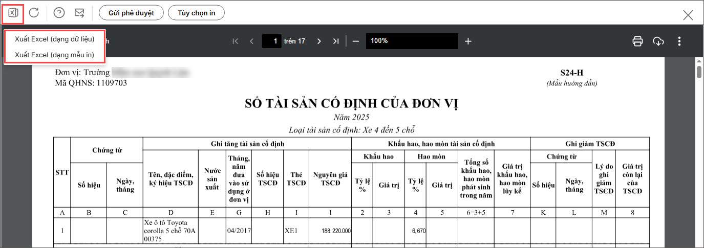Go to the previous page
704x248 pixels.
click(251, 41)
